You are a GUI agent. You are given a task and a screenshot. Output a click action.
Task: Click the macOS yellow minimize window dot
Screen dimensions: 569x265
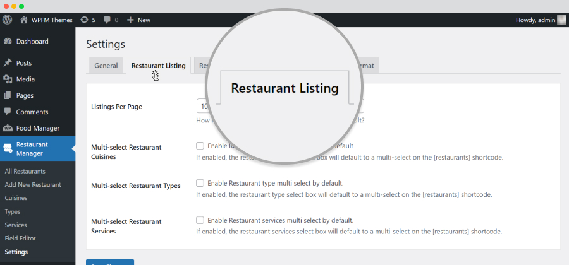click(x=14, y=6)
